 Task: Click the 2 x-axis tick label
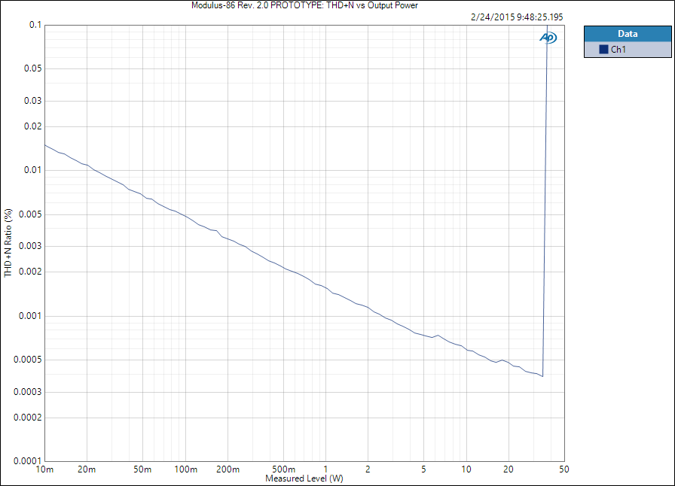pyautogui.click(x=368, y=469)
